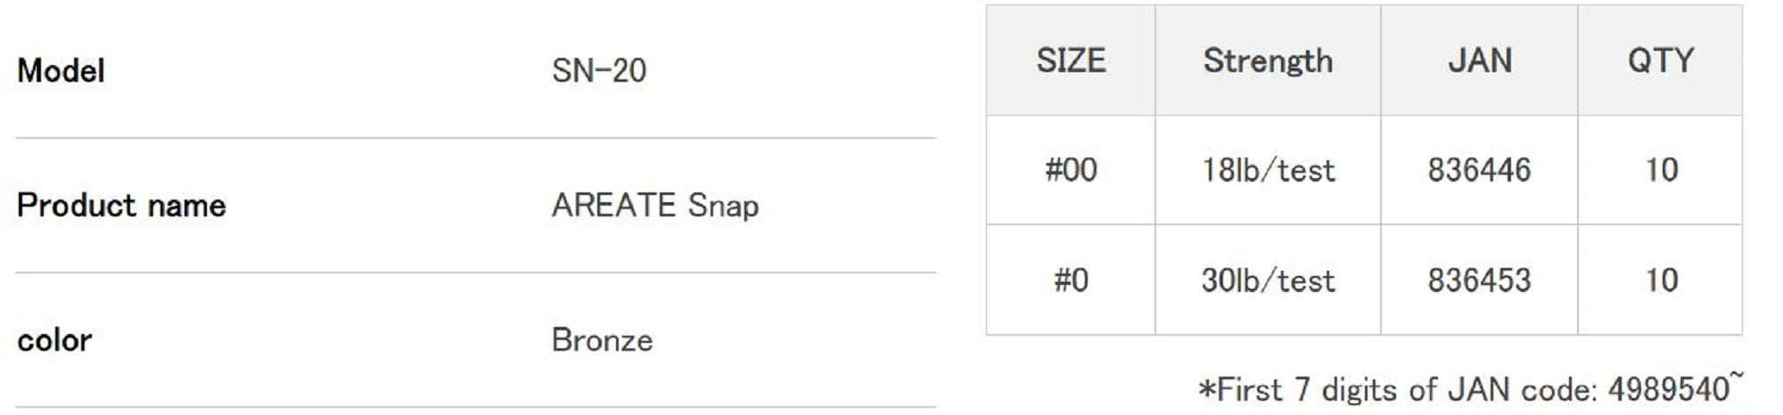
Task: Select JAN number 836453
Action: click(1479, 280)
